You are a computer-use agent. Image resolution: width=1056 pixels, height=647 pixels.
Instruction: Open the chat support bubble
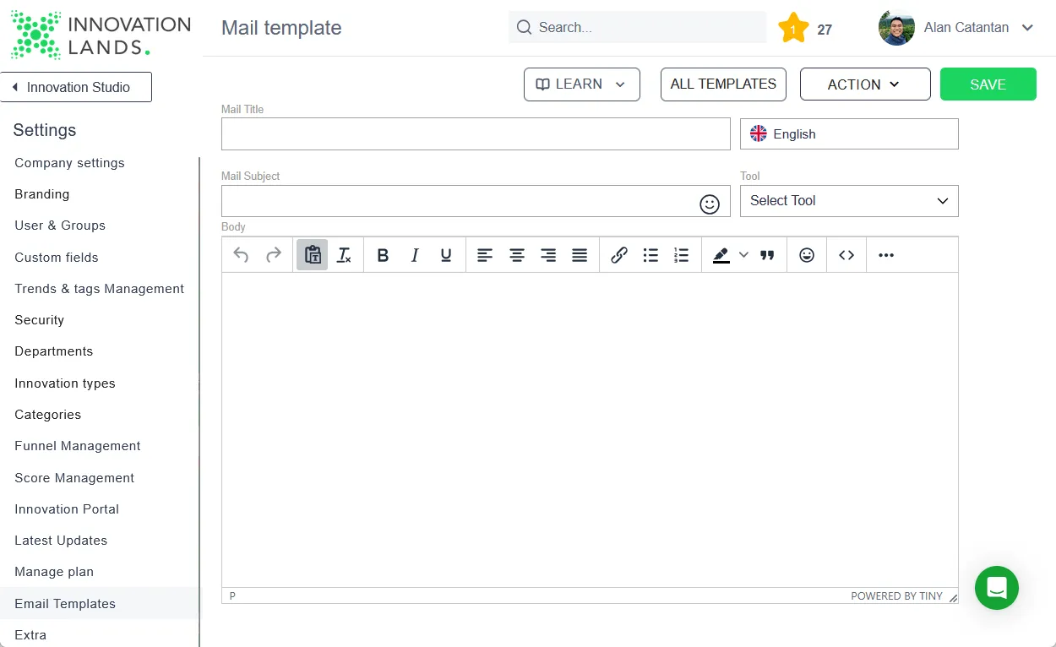[997, 588]
